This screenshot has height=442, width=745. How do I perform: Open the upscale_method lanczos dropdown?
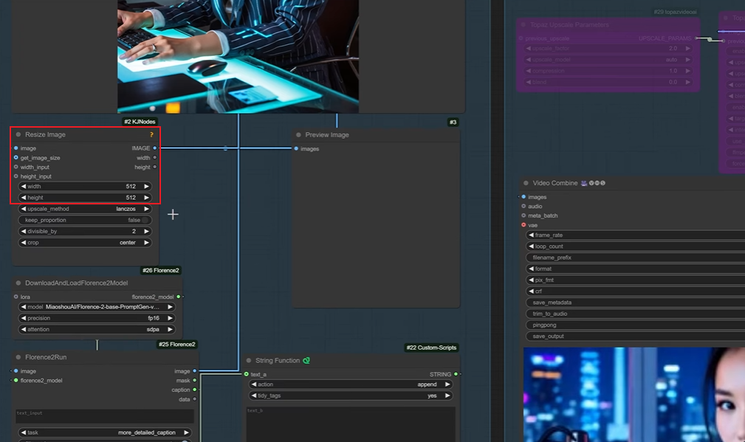coord(85,209)
